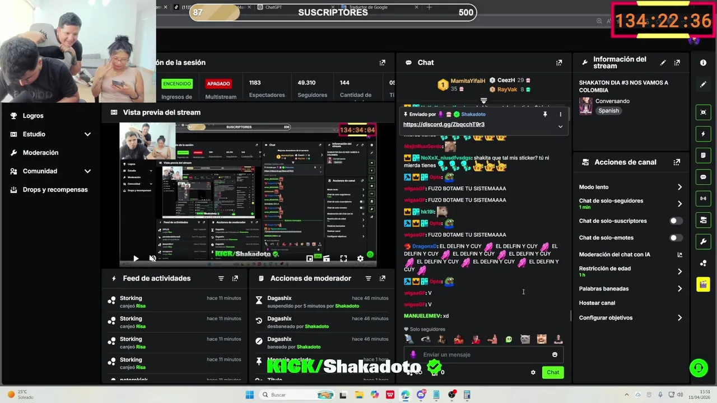Click the ENCENDIDO status badge
The height and width of the screenshot is (403, 717).
(176, 84)
